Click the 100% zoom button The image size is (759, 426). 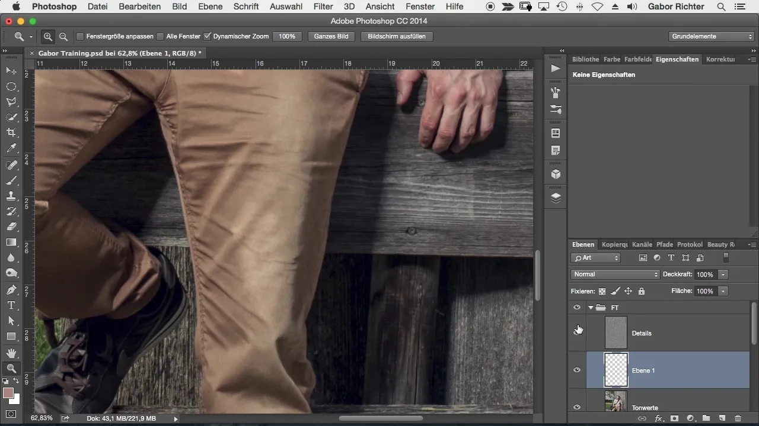click(287, 37)
